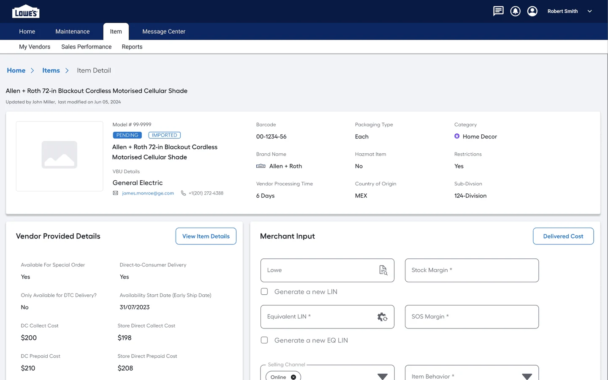The image size is (608, 380).
Task: Click the email envelope icon under General Electric
Action: coord(115,193)
